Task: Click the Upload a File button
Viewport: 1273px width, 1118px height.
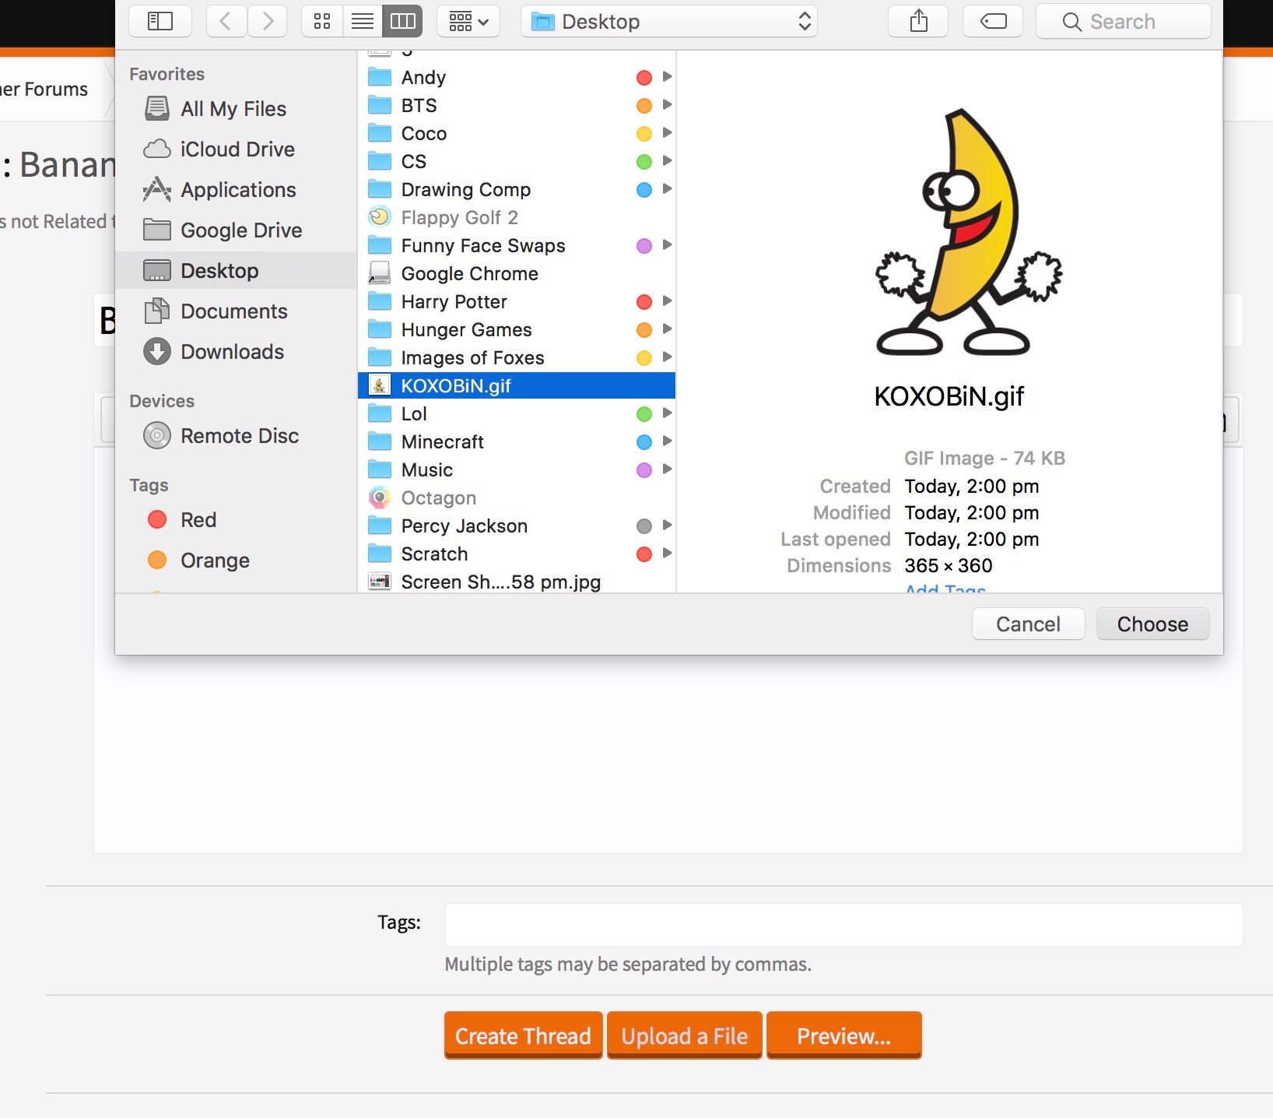Action: coord(684,1035)
